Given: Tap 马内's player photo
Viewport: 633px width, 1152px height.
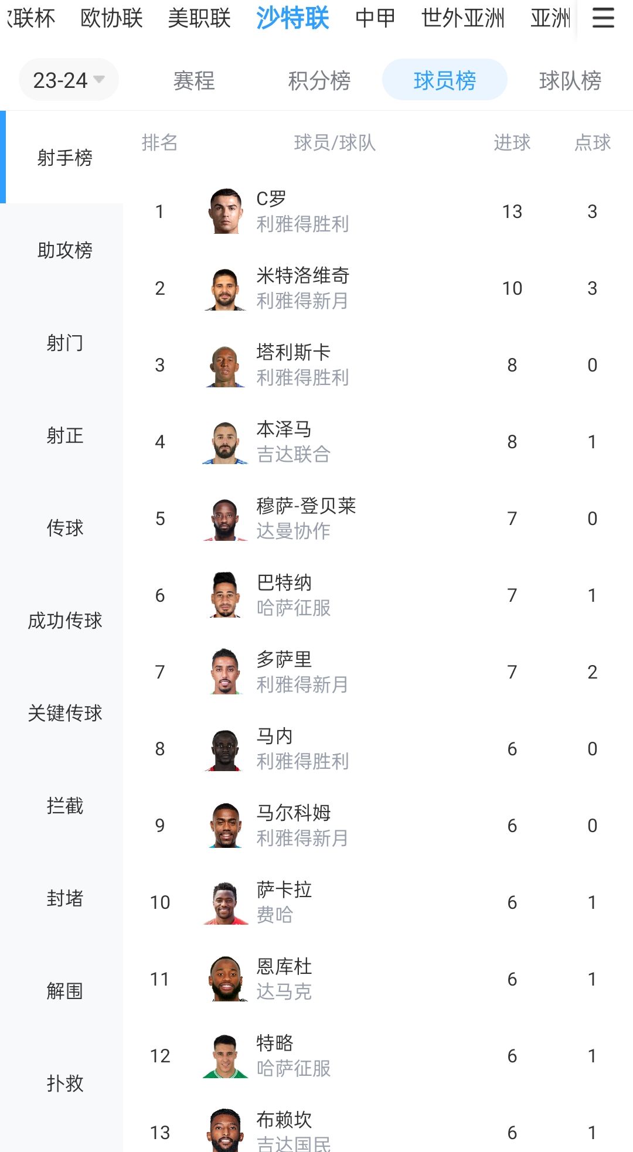Looking at the screenshot, I should (225, 749).
